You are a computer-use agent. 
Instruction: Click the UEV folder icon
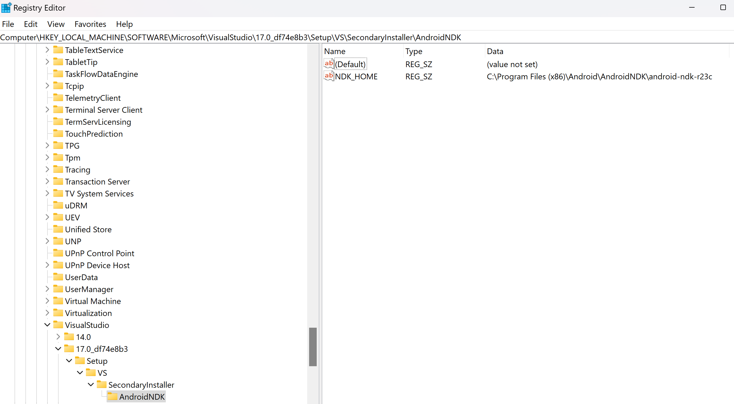point(58,217)
